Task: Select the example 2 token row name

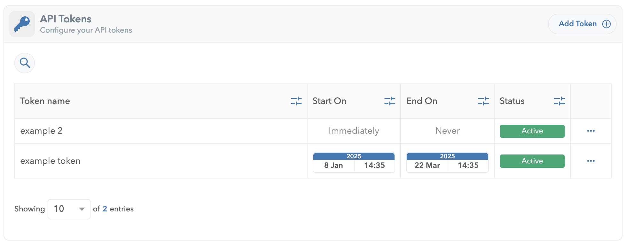Action: [41, 131]
